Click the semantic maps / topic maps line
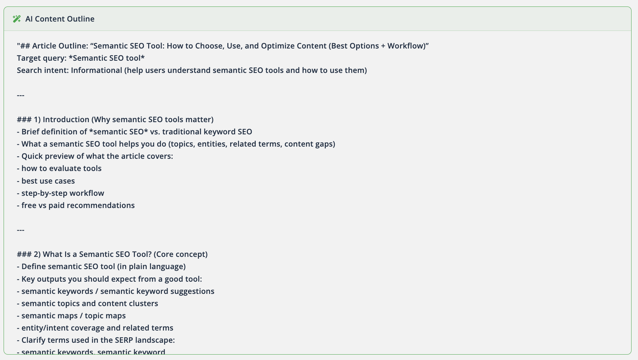638x360 pixels. click(71, 316)
